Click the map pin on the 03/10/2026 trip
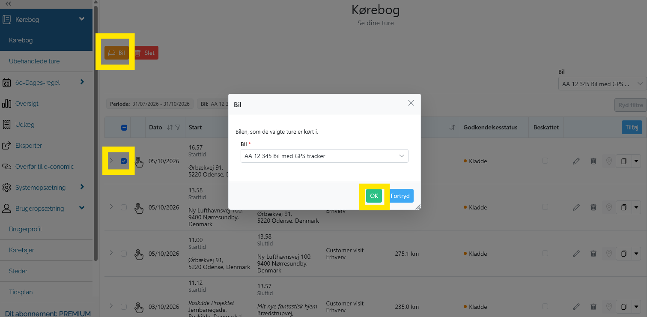This screenshot has height=317, width=647. tap(609, 307)
